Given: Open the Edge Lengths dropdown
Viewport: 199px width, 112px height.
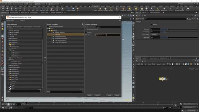Looking at the screenshot, I should click(155, 35).
